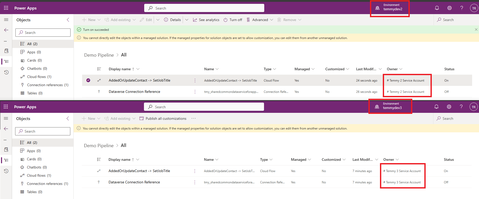The width and height of the screenshot is (479, 199).
Task: Open row options for AddedOrUpdateContact in temmydev2
Action: pyautogui.click(x=195, y=81)
